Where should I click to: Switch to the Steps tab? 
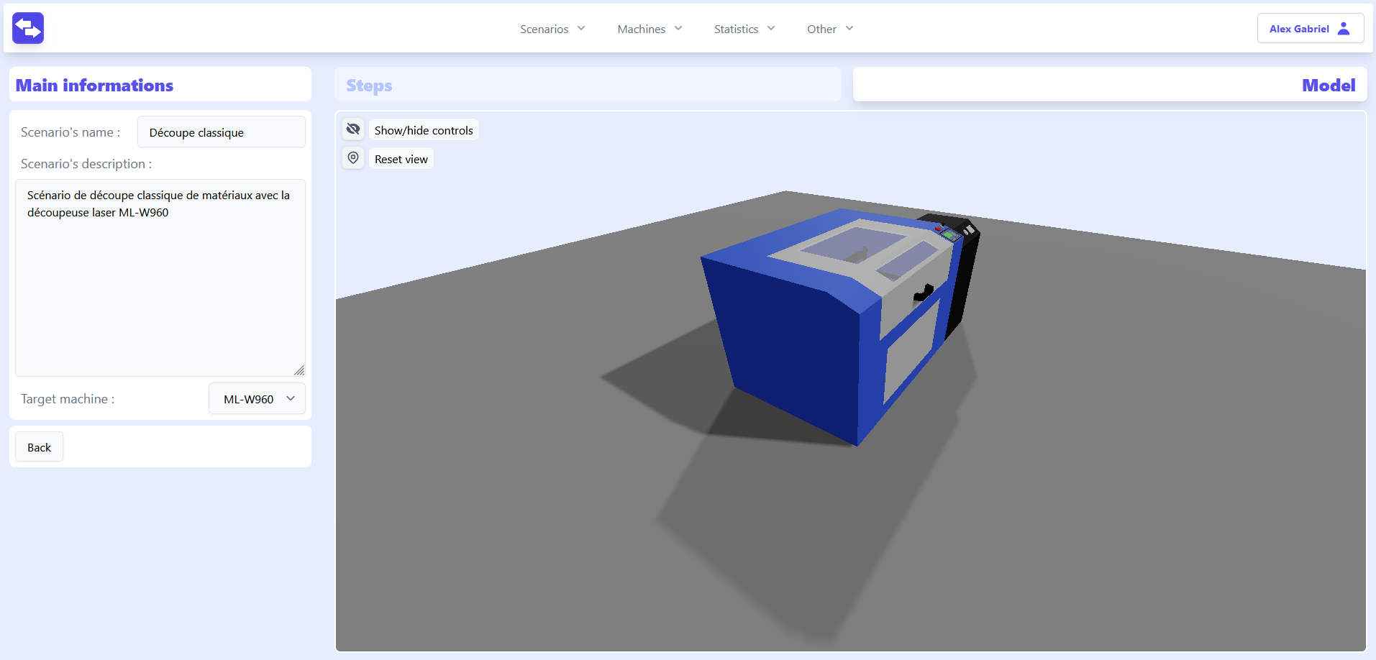click(x=370, y=86)
